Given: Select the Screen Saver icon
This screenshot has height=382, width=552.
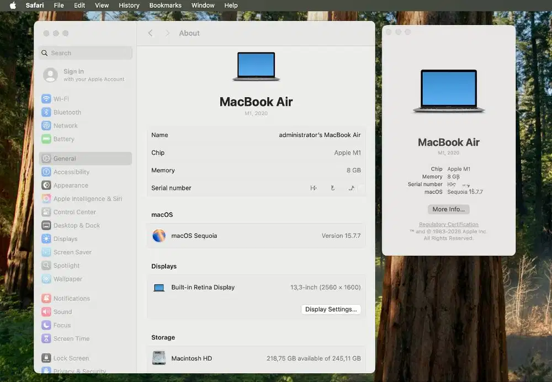Looking at the screenshot, I should pyautogui.click(x=46, y=252).
